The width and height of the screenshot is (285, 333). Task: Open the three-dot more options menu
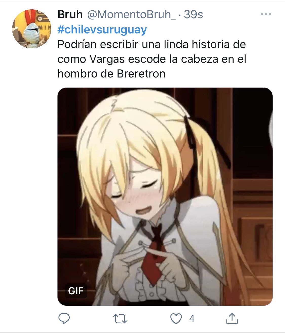click(266, 14)
